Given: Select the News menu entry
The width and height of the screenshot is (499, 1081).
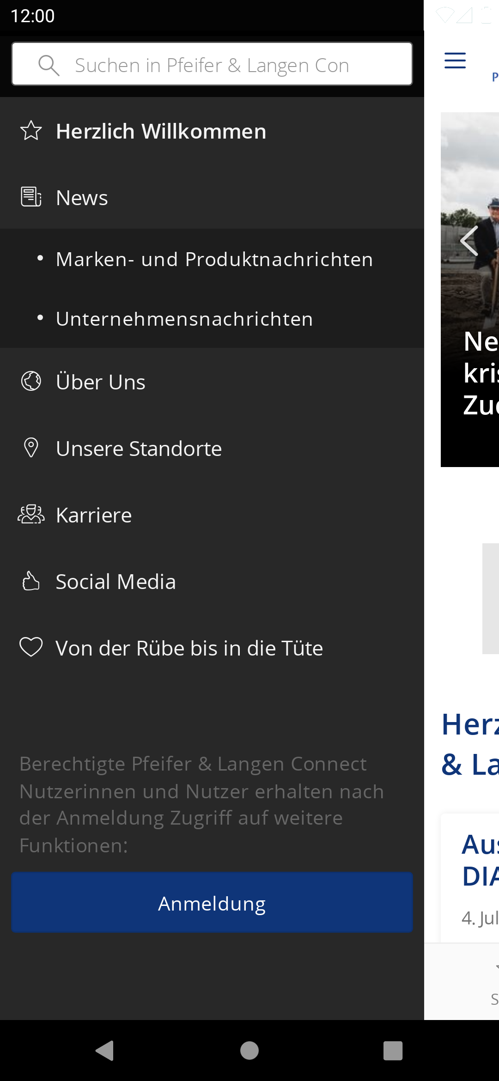Looking at the screenshot, I should [x=212, y=197].
